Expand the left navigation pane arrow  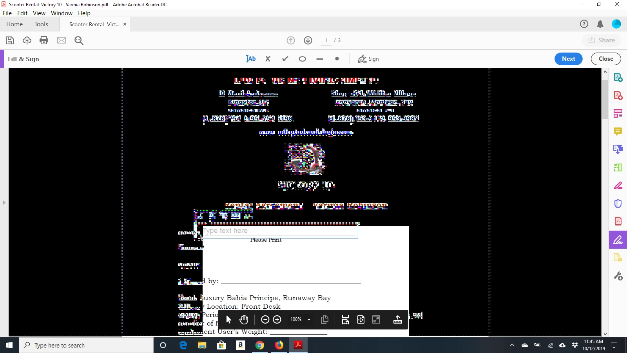point(4,202)
